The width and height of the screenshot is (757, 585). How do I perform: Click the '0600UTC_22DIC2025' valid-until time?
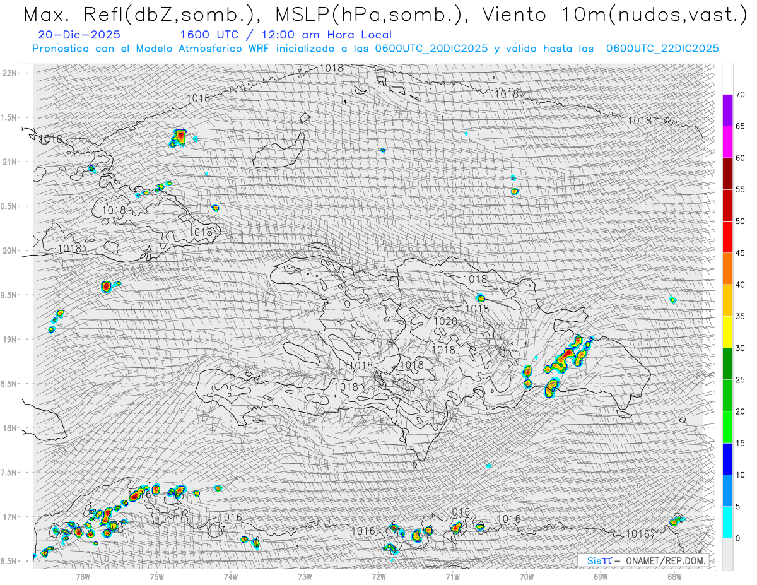[662, 48]
